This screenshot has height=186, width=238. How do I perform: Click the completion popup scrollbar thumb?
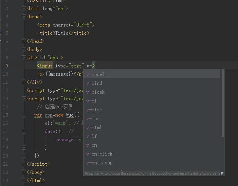(223, 103)
